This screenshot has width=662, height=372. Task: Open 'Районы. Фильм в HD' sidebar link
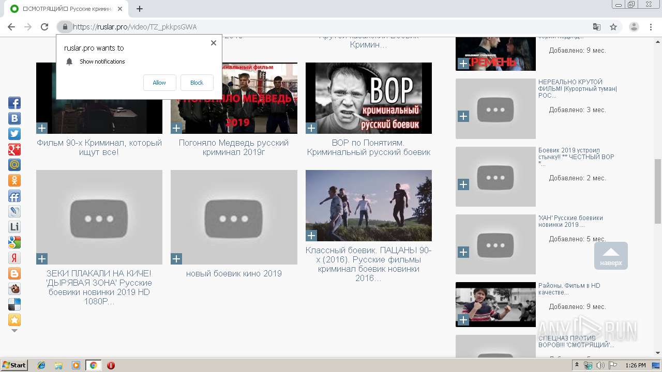(x=569, y=289)
